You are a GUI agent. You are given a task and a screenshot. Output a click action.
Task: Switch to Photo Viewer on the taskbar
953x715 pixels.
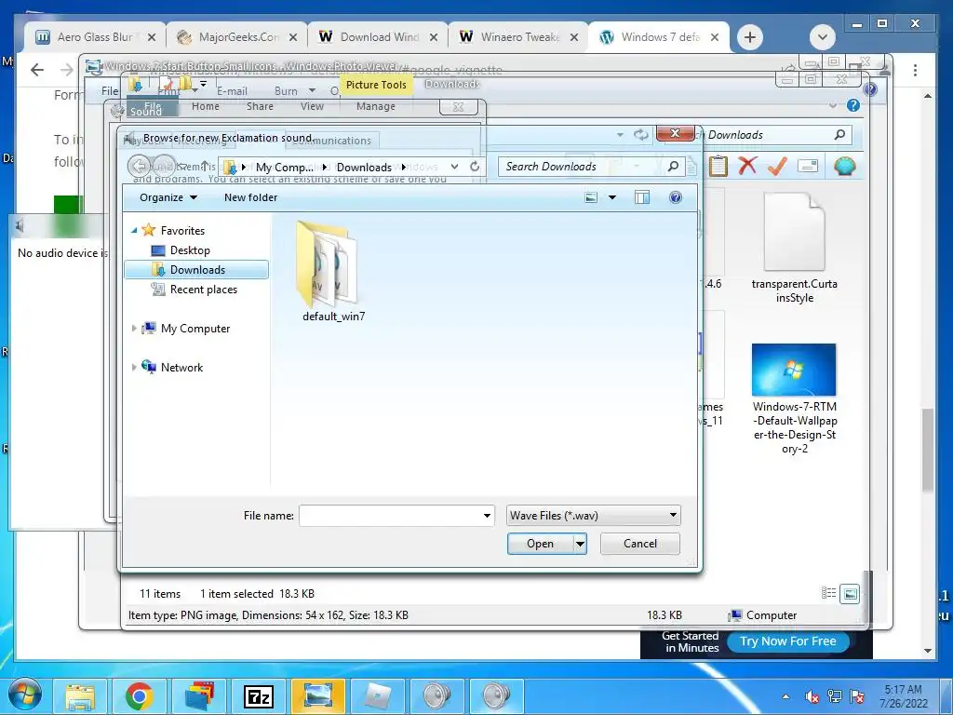[x=318, y=696]
